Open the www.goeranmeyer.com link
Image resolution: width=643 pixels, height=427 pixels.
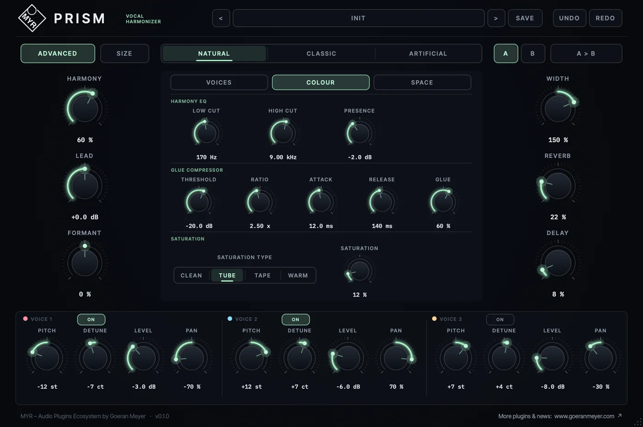pos(584,416)
